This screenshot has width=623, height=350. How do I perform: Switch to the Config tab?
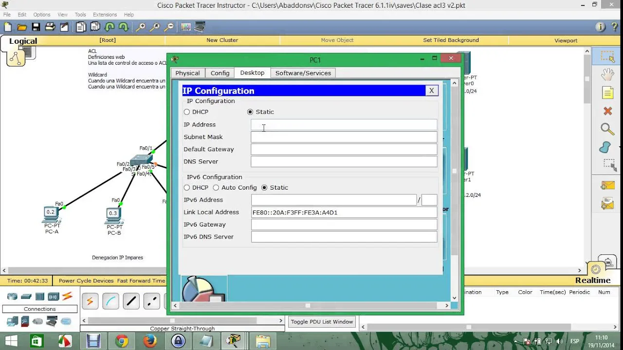pyautogui.click(x=220, y=73)
